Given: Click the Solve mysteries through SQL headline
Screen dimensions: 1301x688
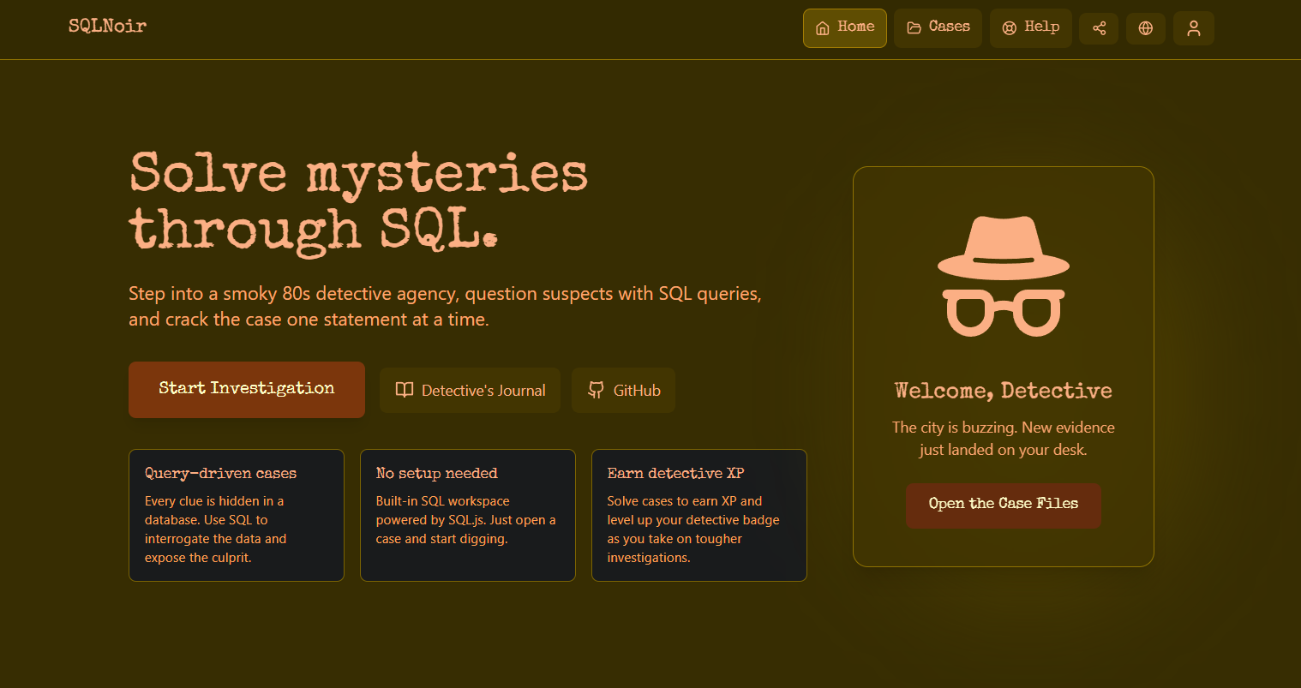Looking at the screenshot, I should pos(358,202).
